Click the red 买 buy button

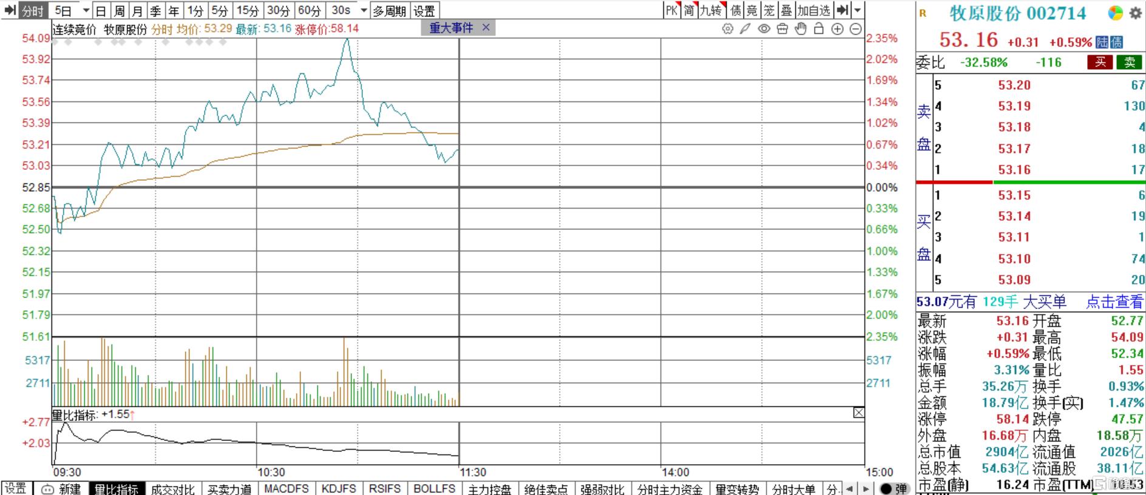click(x=1100, y=62)
